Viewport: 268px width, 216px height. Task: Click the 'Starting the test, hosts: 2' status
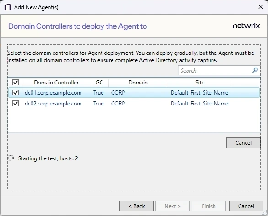coord(48,158)
